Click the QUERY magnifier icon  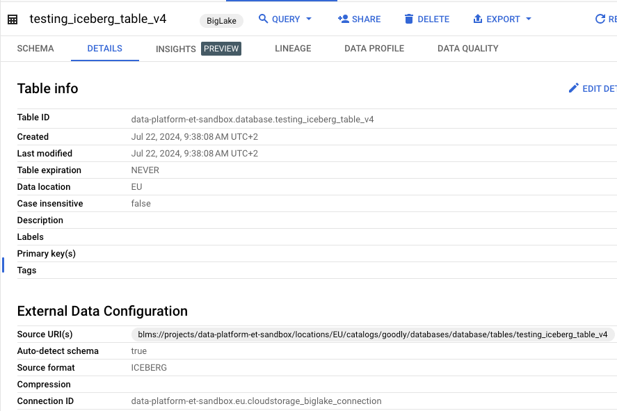click(x=263, y=19)
